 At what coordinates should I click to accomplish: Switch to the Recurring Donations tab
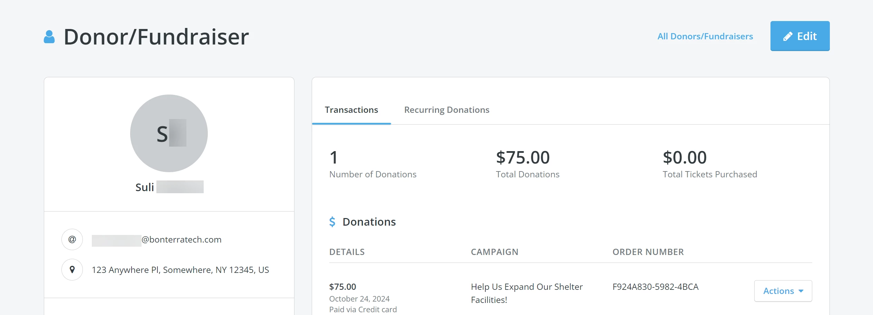tap(446, 110)
